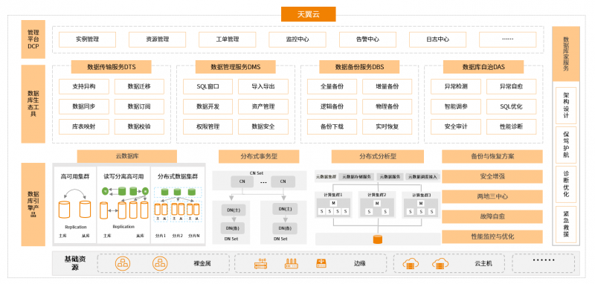Image resolution: width=595 pixels, height=284 pixels.
Task: Click the 天翼云 title button
Action: [x=308, y=14]
